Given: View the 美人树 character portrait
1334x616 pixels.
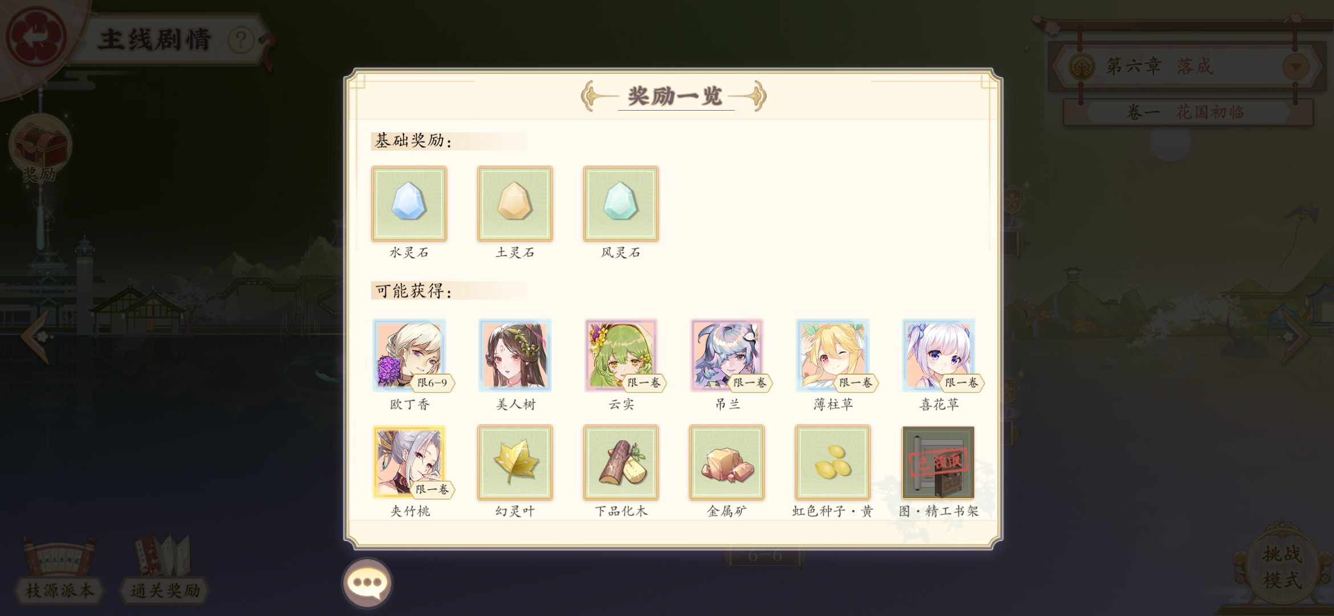Looking at the screenshot, I should click(x=515, y=355).
